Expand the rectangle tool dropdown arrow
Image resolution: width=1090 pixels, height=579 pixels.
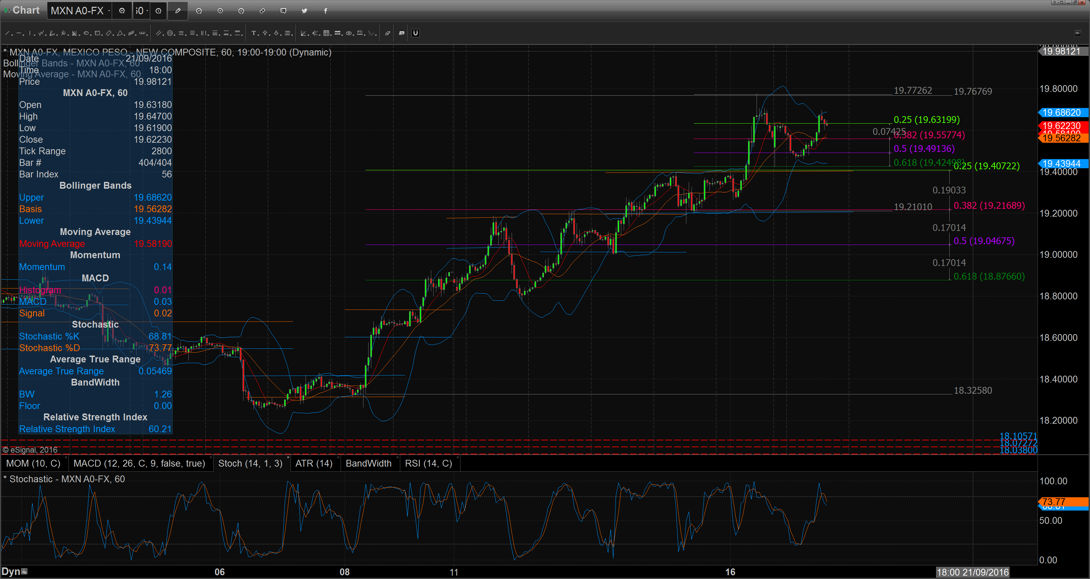coord(102,35)
